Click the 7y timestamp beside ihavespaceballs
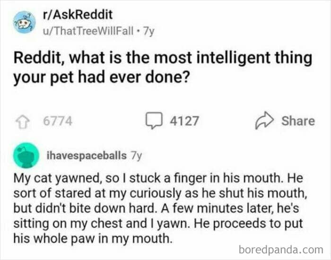Viewport: 331px width, 260px height. (x=136, y=156)
